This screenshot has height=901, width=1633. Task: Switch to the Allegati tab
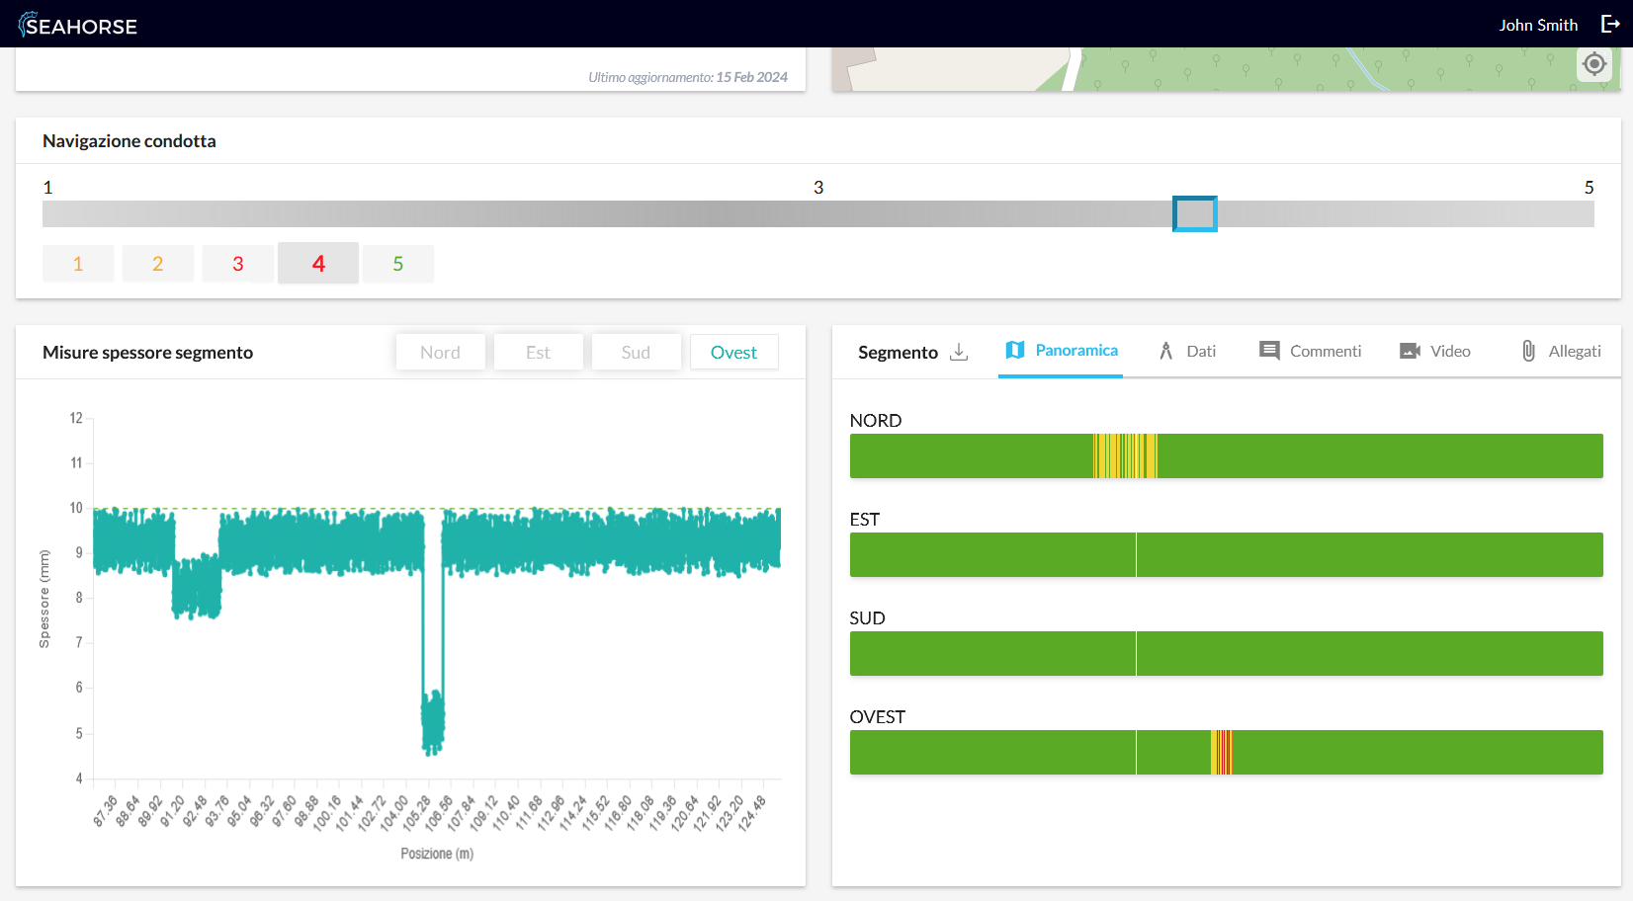point(1574,351)
